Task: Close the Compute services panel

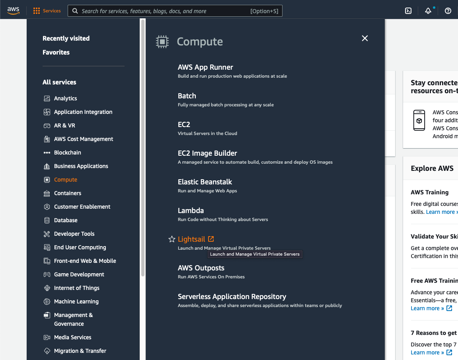Action: pyautogui.click(x=365, y=38)
